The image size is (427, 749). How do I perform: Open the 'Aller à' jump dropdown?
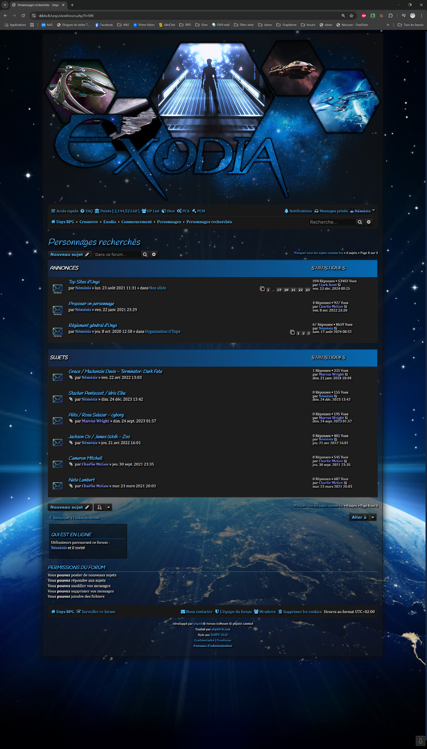pyautogui.click(x=362, y=518)
